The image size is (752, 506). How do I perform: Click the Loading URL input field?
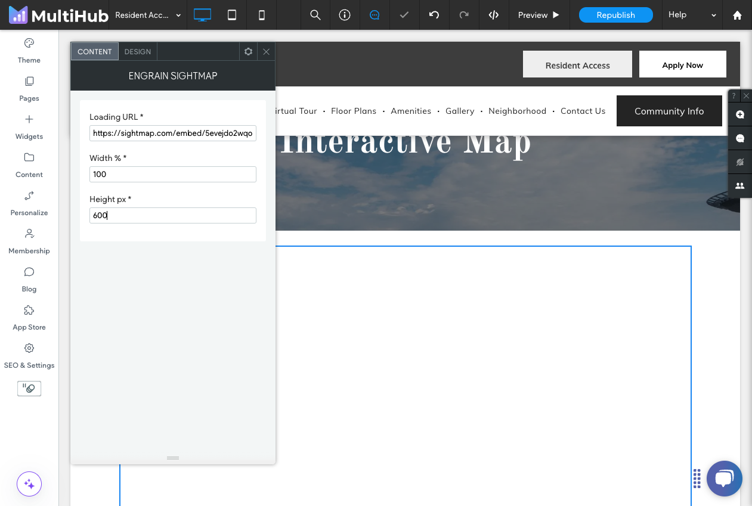coord(173,133)
